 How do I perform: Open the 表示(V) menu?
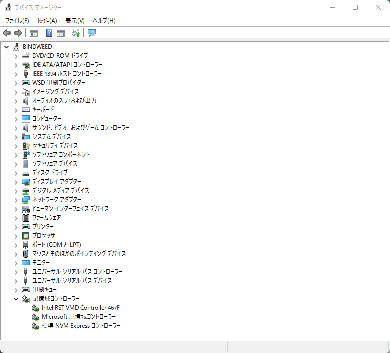[75, 21]
